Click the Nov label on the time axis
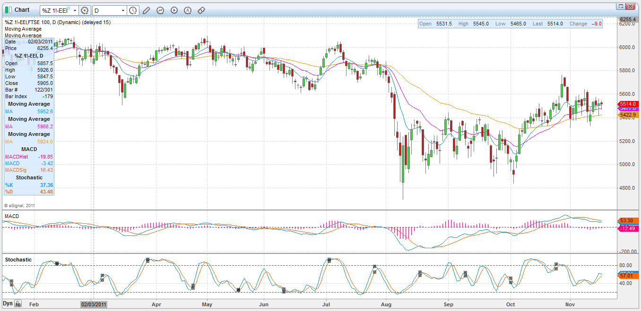The image size is (641, 311). [571, 304]
